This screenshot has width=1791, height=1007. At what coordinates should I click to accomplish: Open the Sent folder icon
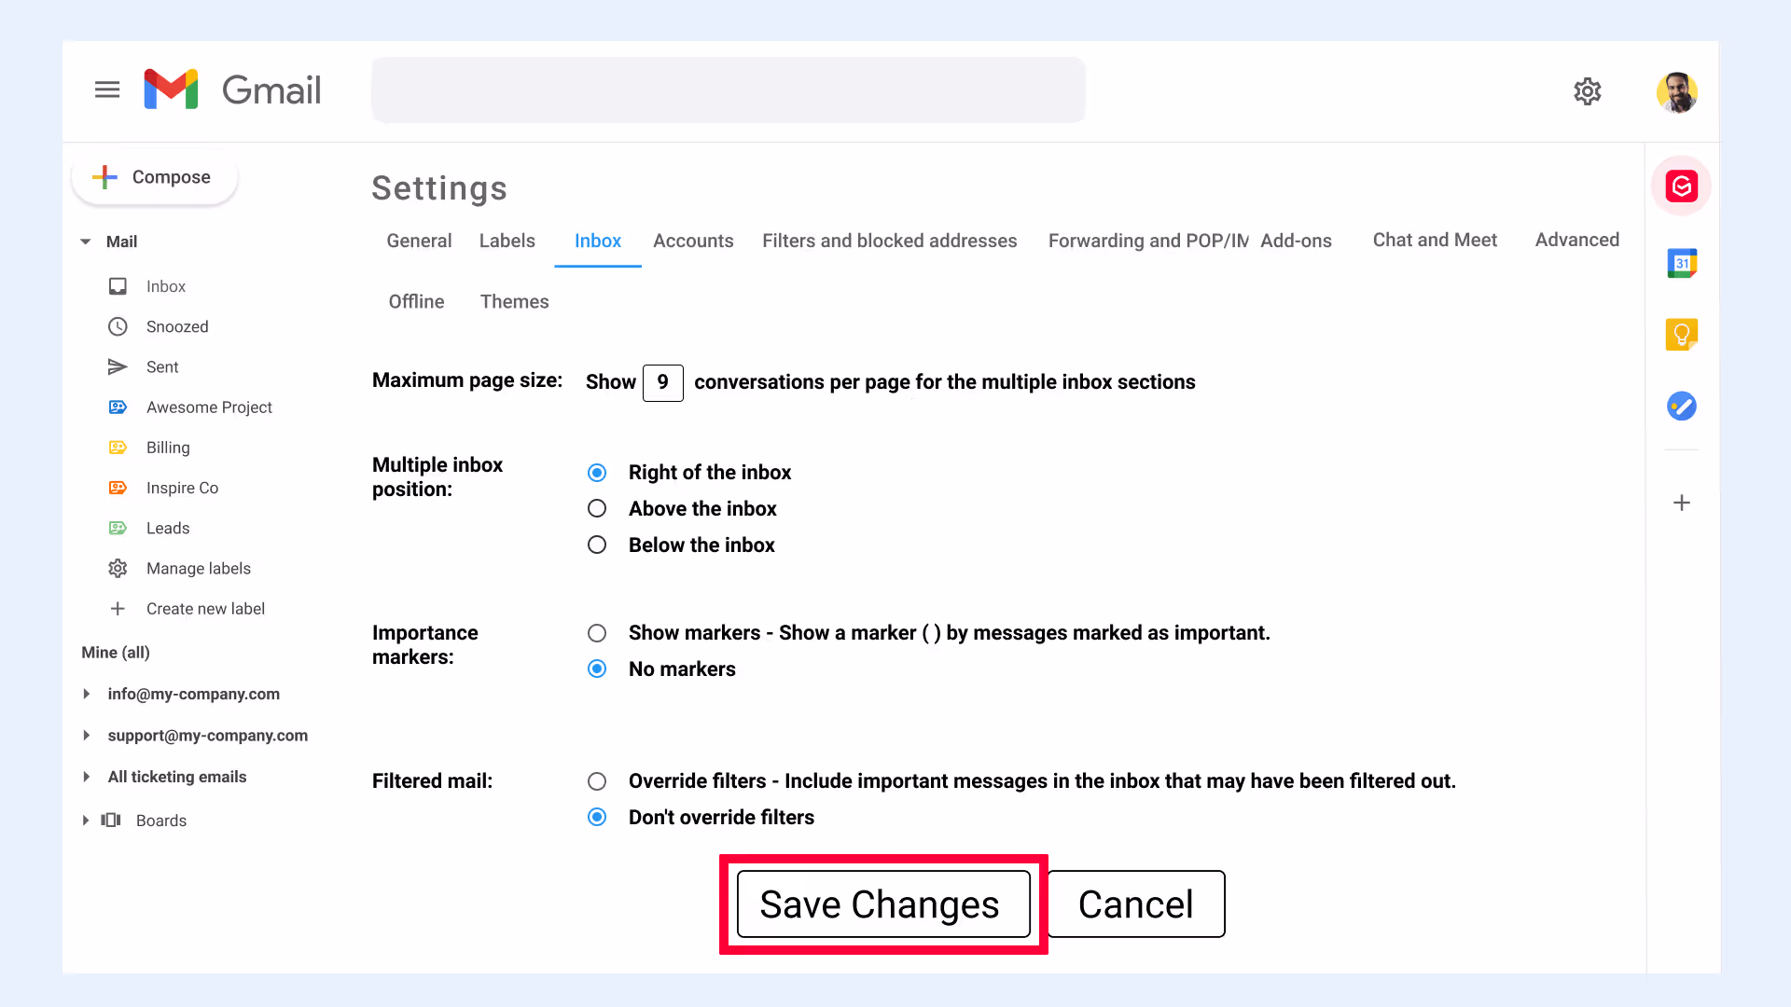coord(118,366)
